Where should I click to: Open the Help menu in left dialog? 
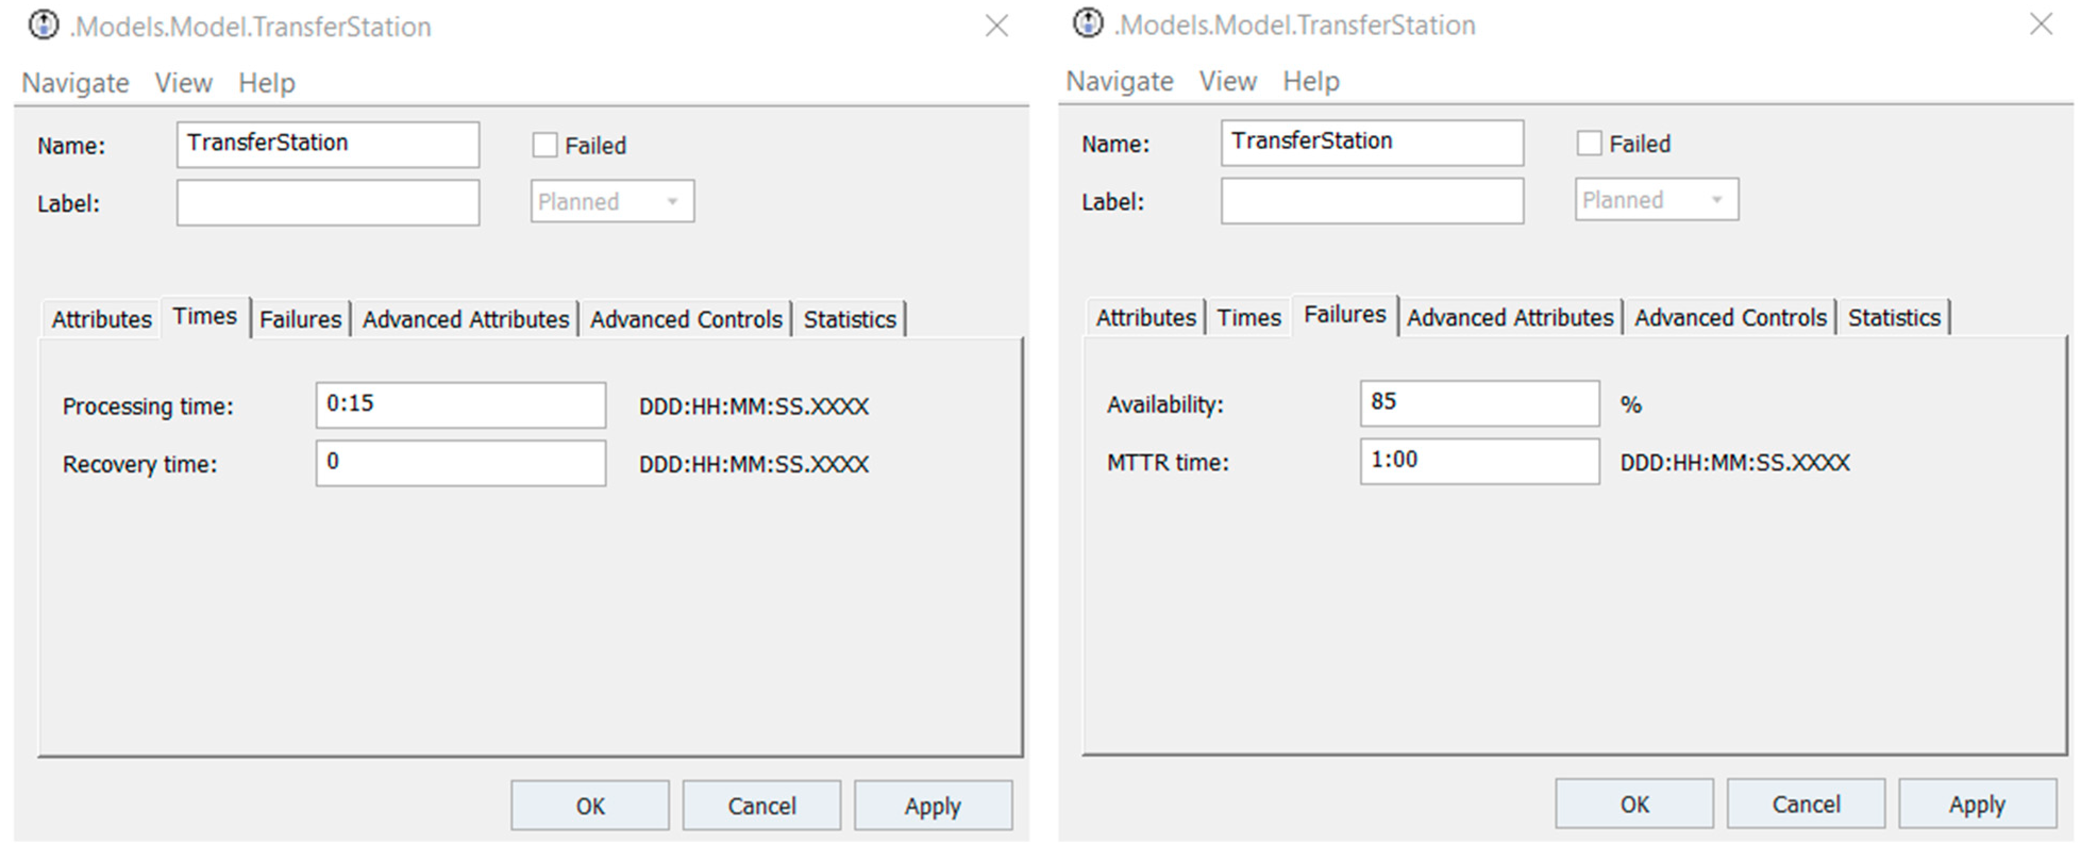266,83
